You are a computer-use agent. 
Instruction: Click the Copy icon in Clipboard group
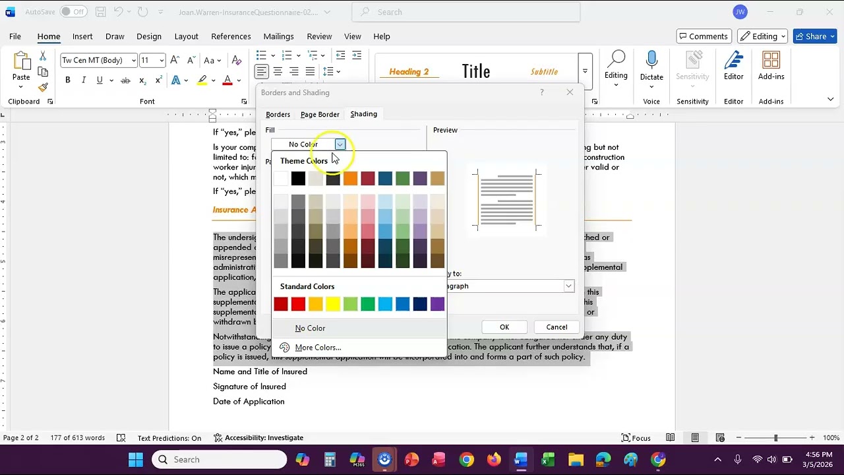pos(43,72)
